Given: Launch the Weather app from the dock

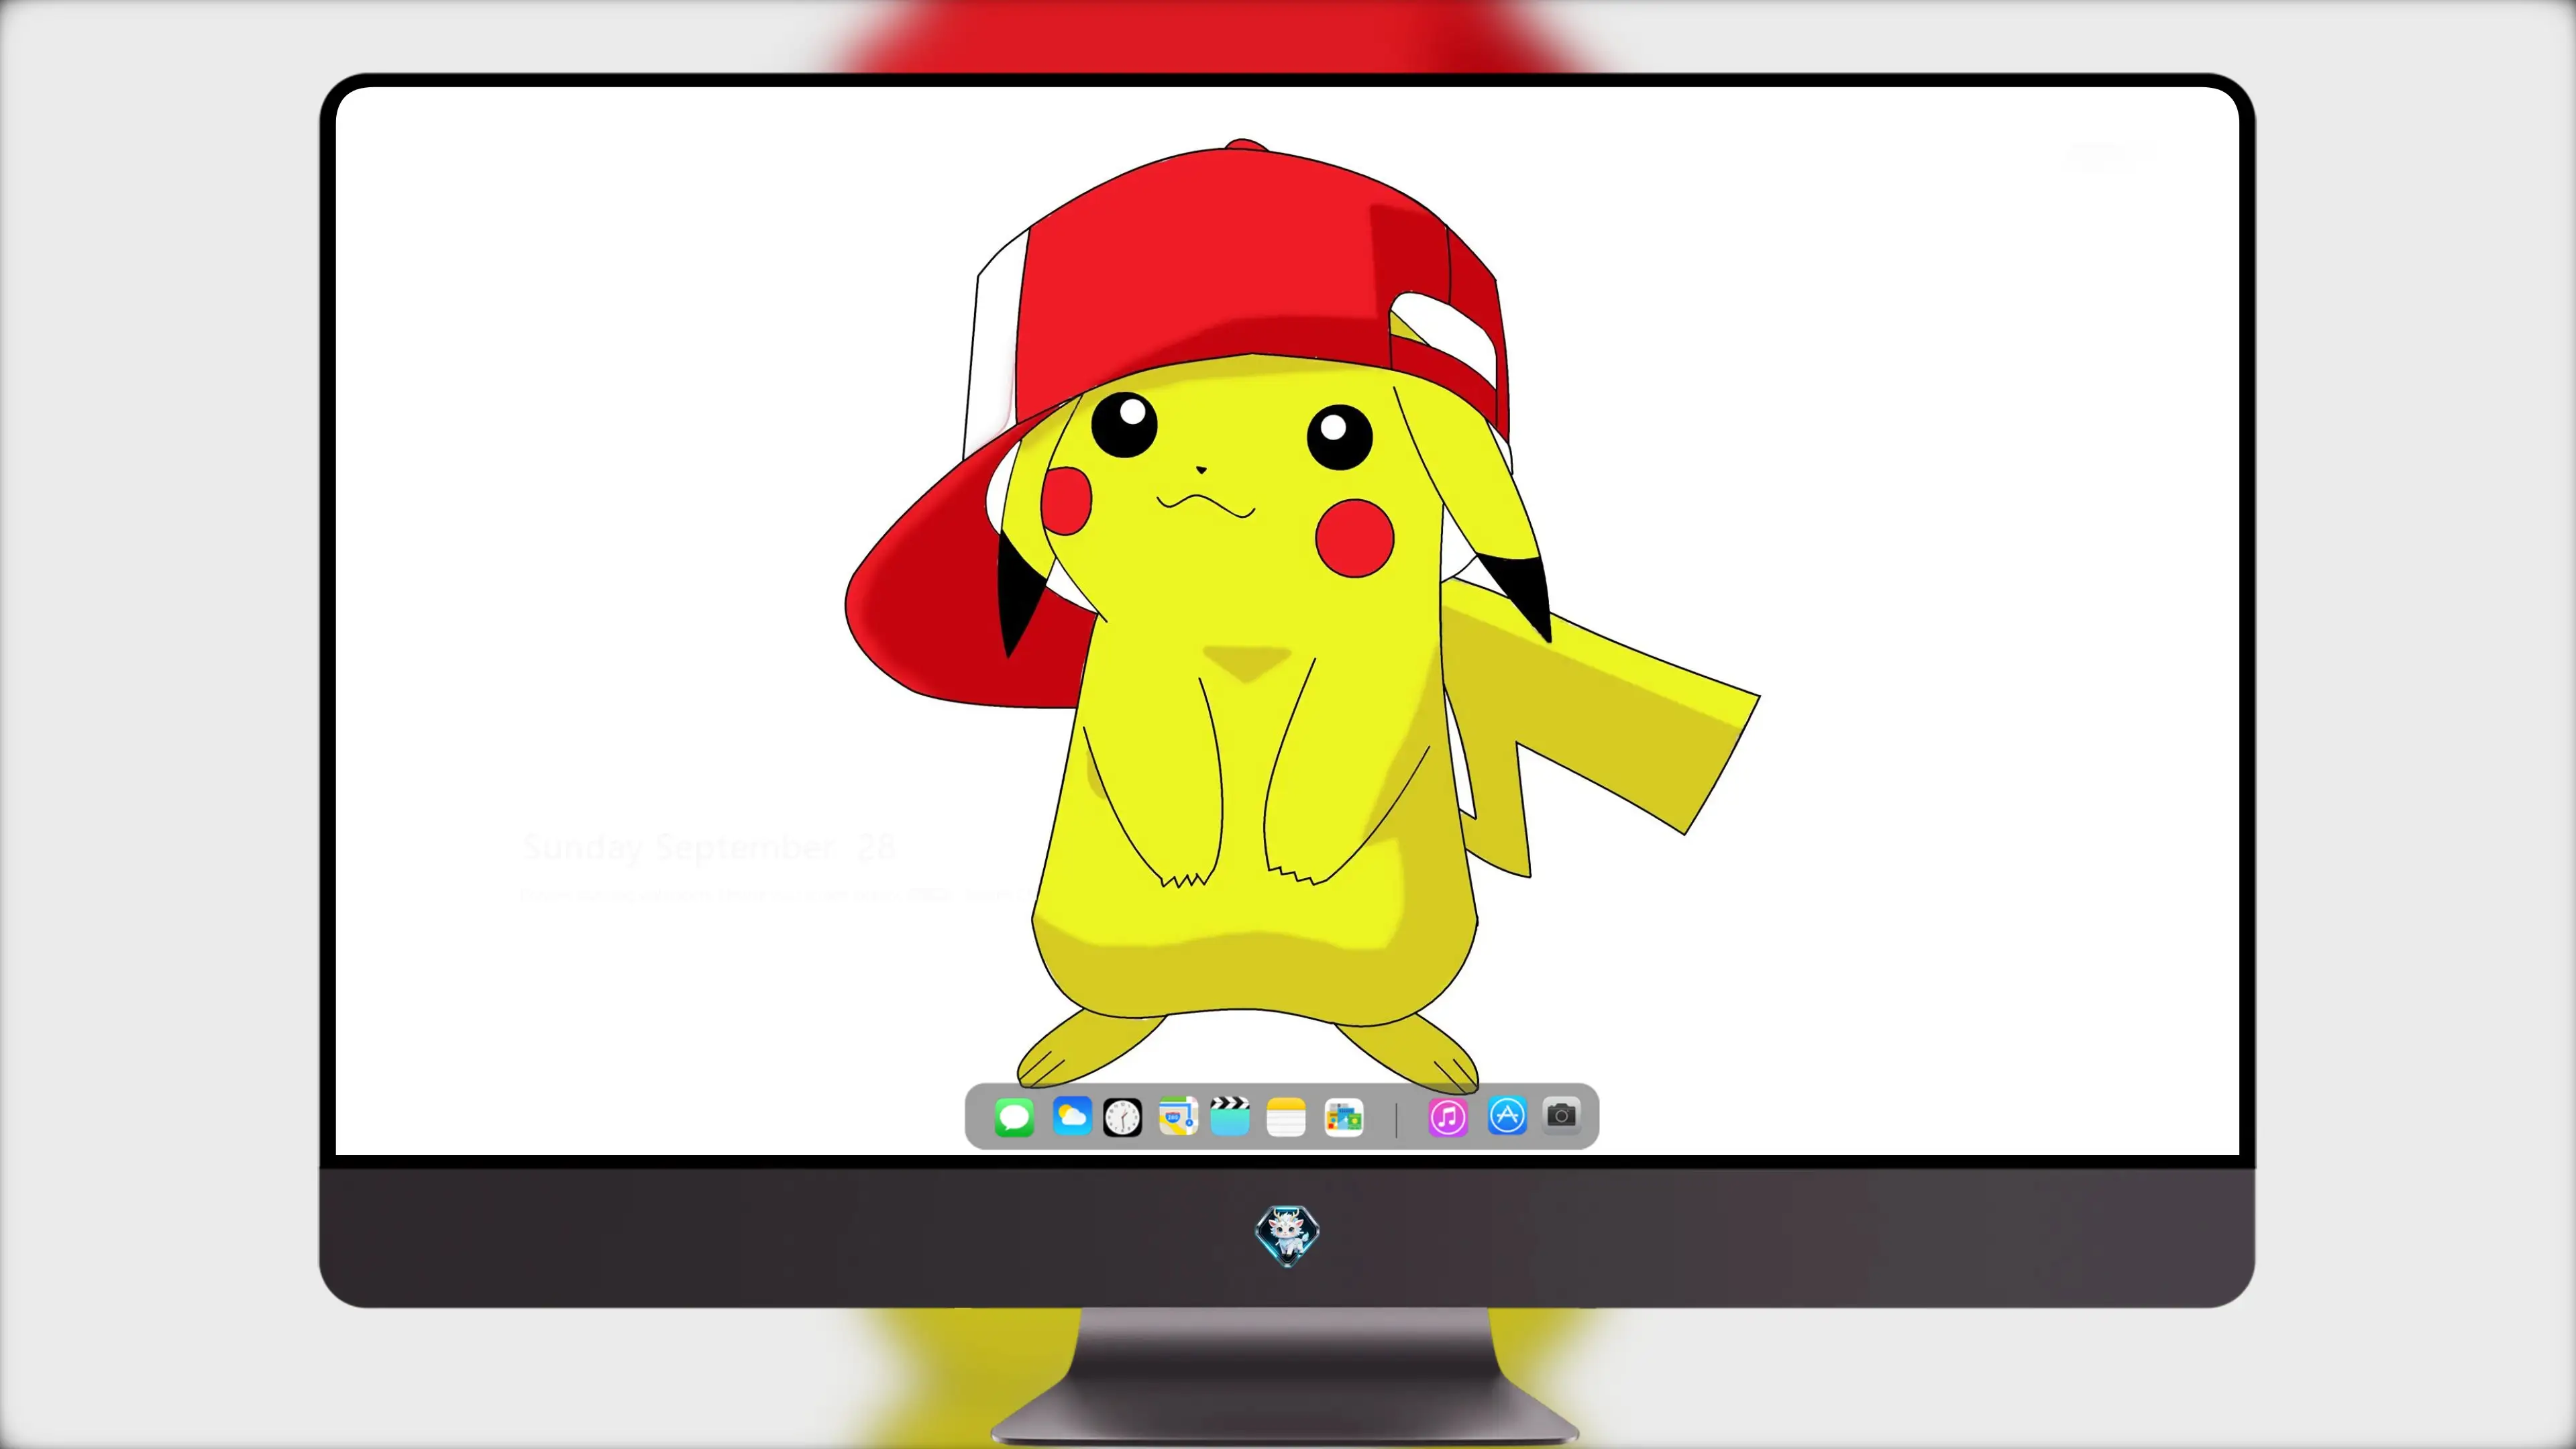Looking at the screenshot, I should tap(1072, 1116).
